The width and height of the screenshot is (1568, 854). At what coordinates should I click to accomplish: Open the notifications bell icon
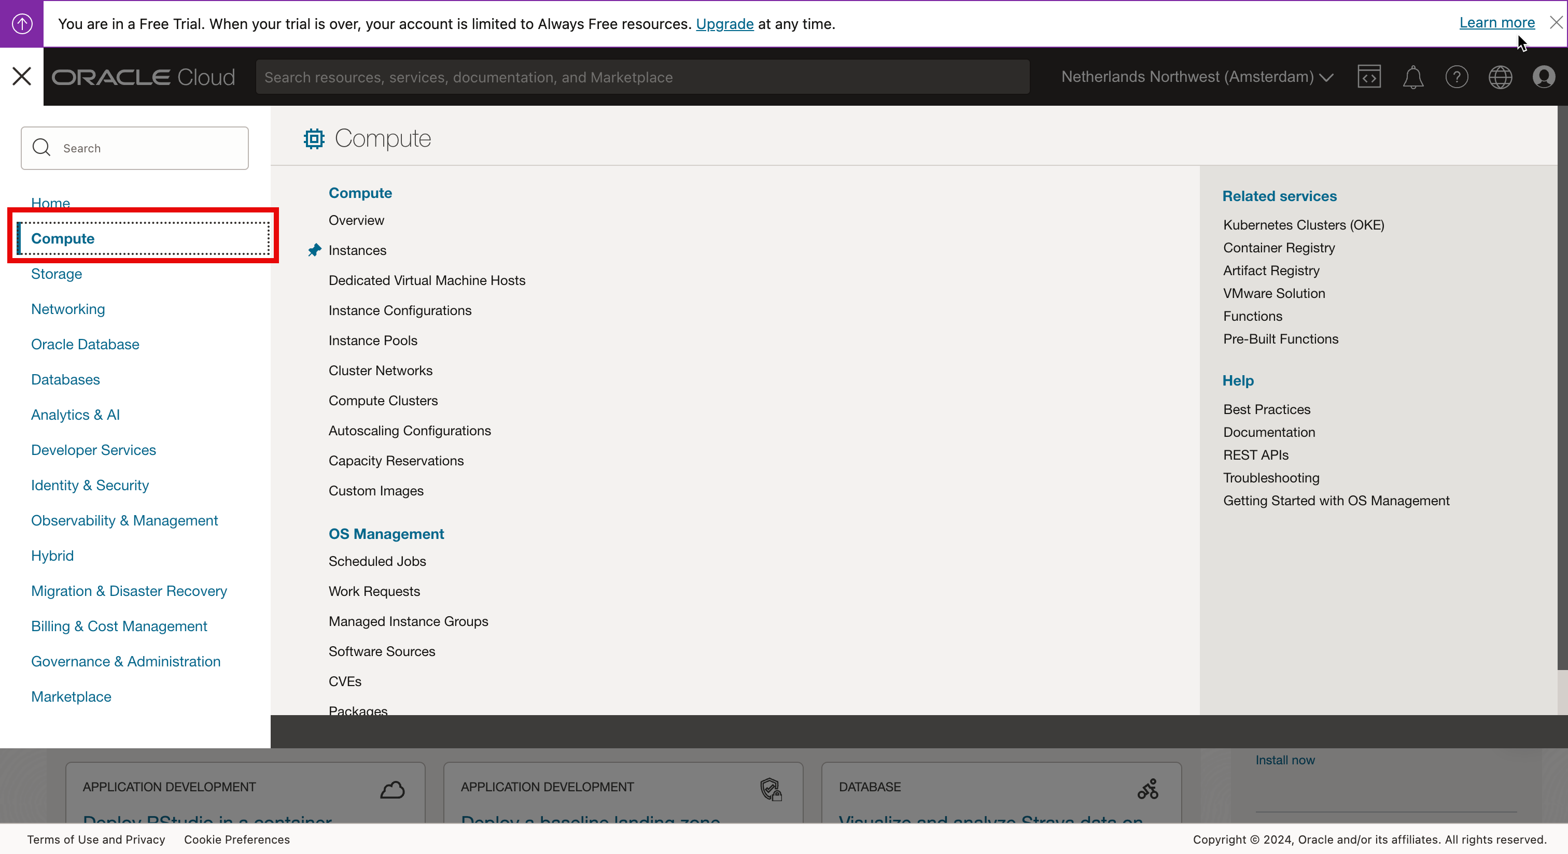(x=1413, y=77)
